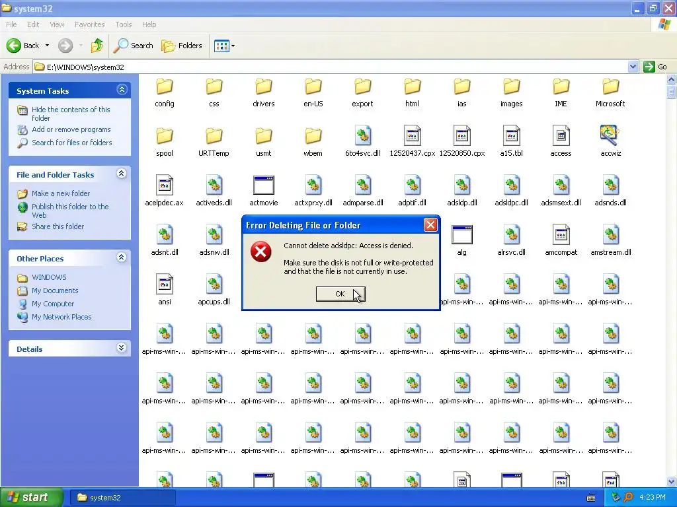Select the amcompat file icon

click(561, 235)
